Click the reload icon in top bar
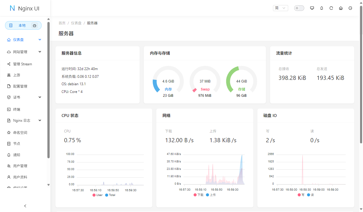This screenshot has height=212, width=363. 331,8
